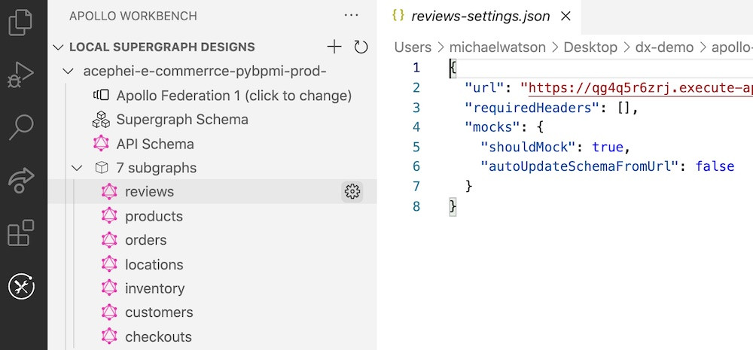Click line number 8 in gutter
Viewport: 753px width, 350px height.
[x=416, y=206]
